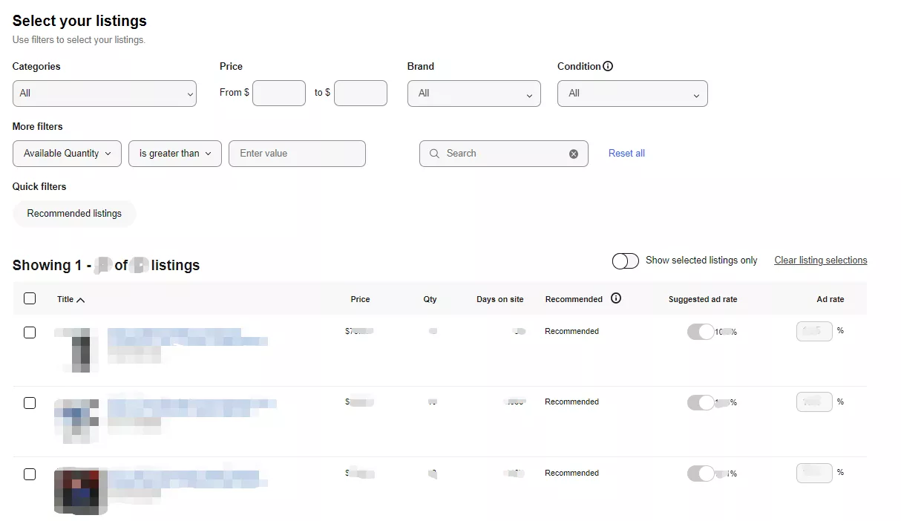Click the Price From input field
901x521 pixels.
point(279,94)
